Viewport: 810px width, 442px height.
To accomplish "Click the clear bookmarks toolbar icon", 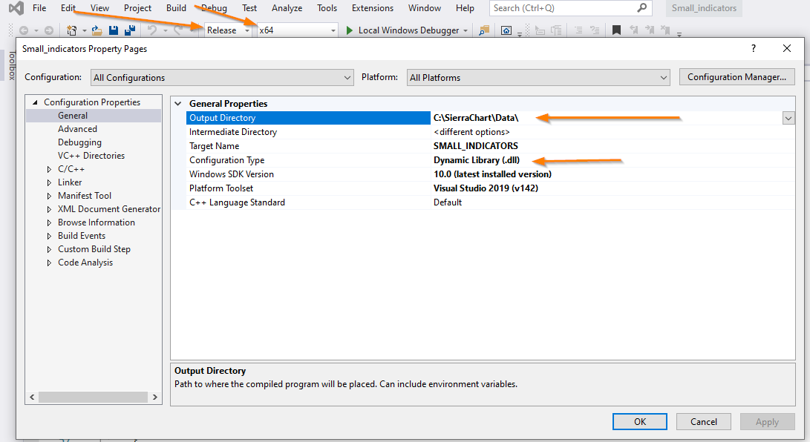I will (665, 30).
